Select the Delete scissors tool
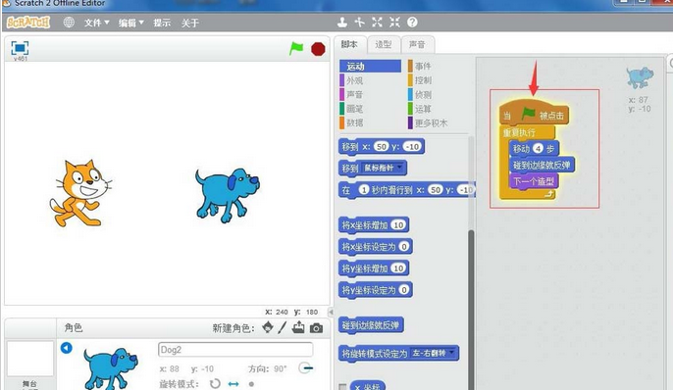The width and height of the screenshot is (673, 390). (x=359, y=22)
